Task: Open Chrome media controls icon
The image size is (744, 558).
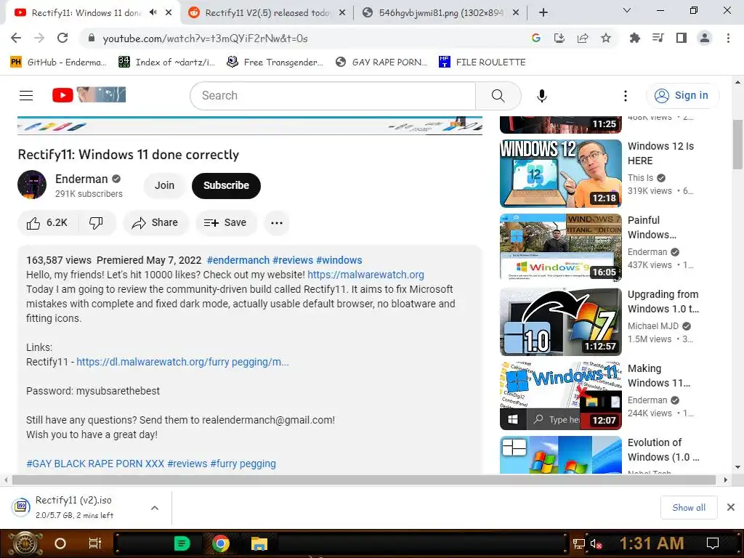Action: point(658,38)
